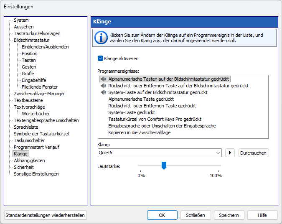Click Standardeinstellungen wiederherstellen
282x224 pixels.
pos(45,215)
